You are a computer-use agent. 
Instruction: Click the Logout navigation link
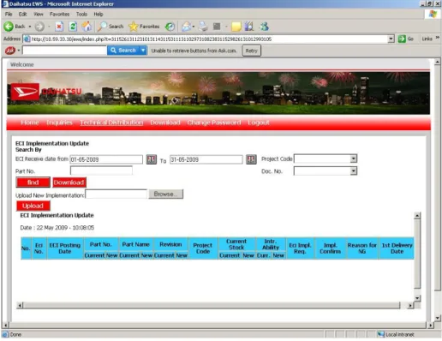(259, 123)
